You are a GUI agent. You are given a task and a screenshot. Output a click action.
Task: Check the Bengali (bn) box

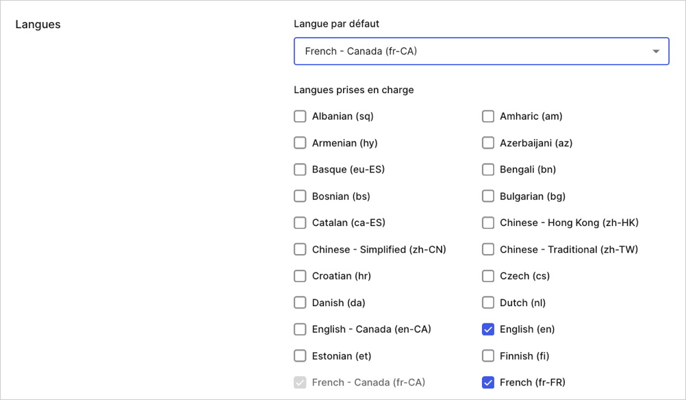(x=488, y=169)
